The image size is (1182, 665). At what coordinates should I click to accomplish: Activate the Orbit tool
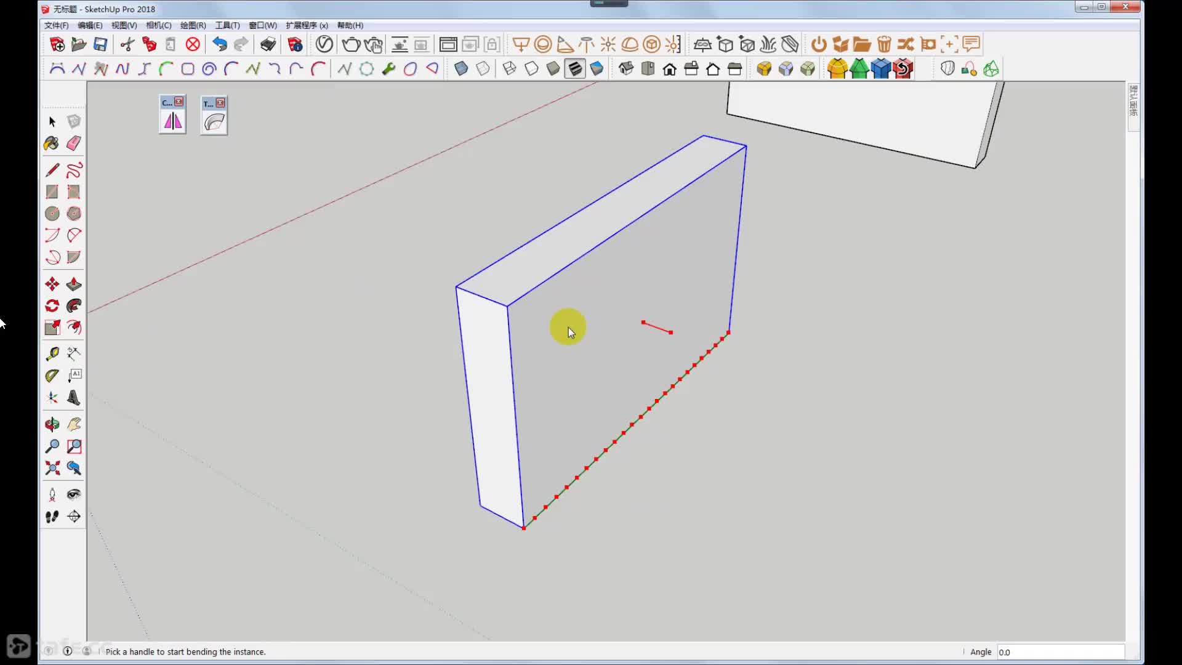pos(52,424)
